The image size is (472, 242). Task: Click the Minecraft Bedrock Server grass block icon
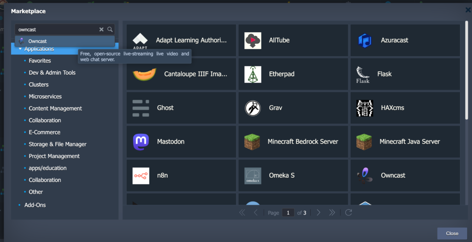click(x=252, y=142)
